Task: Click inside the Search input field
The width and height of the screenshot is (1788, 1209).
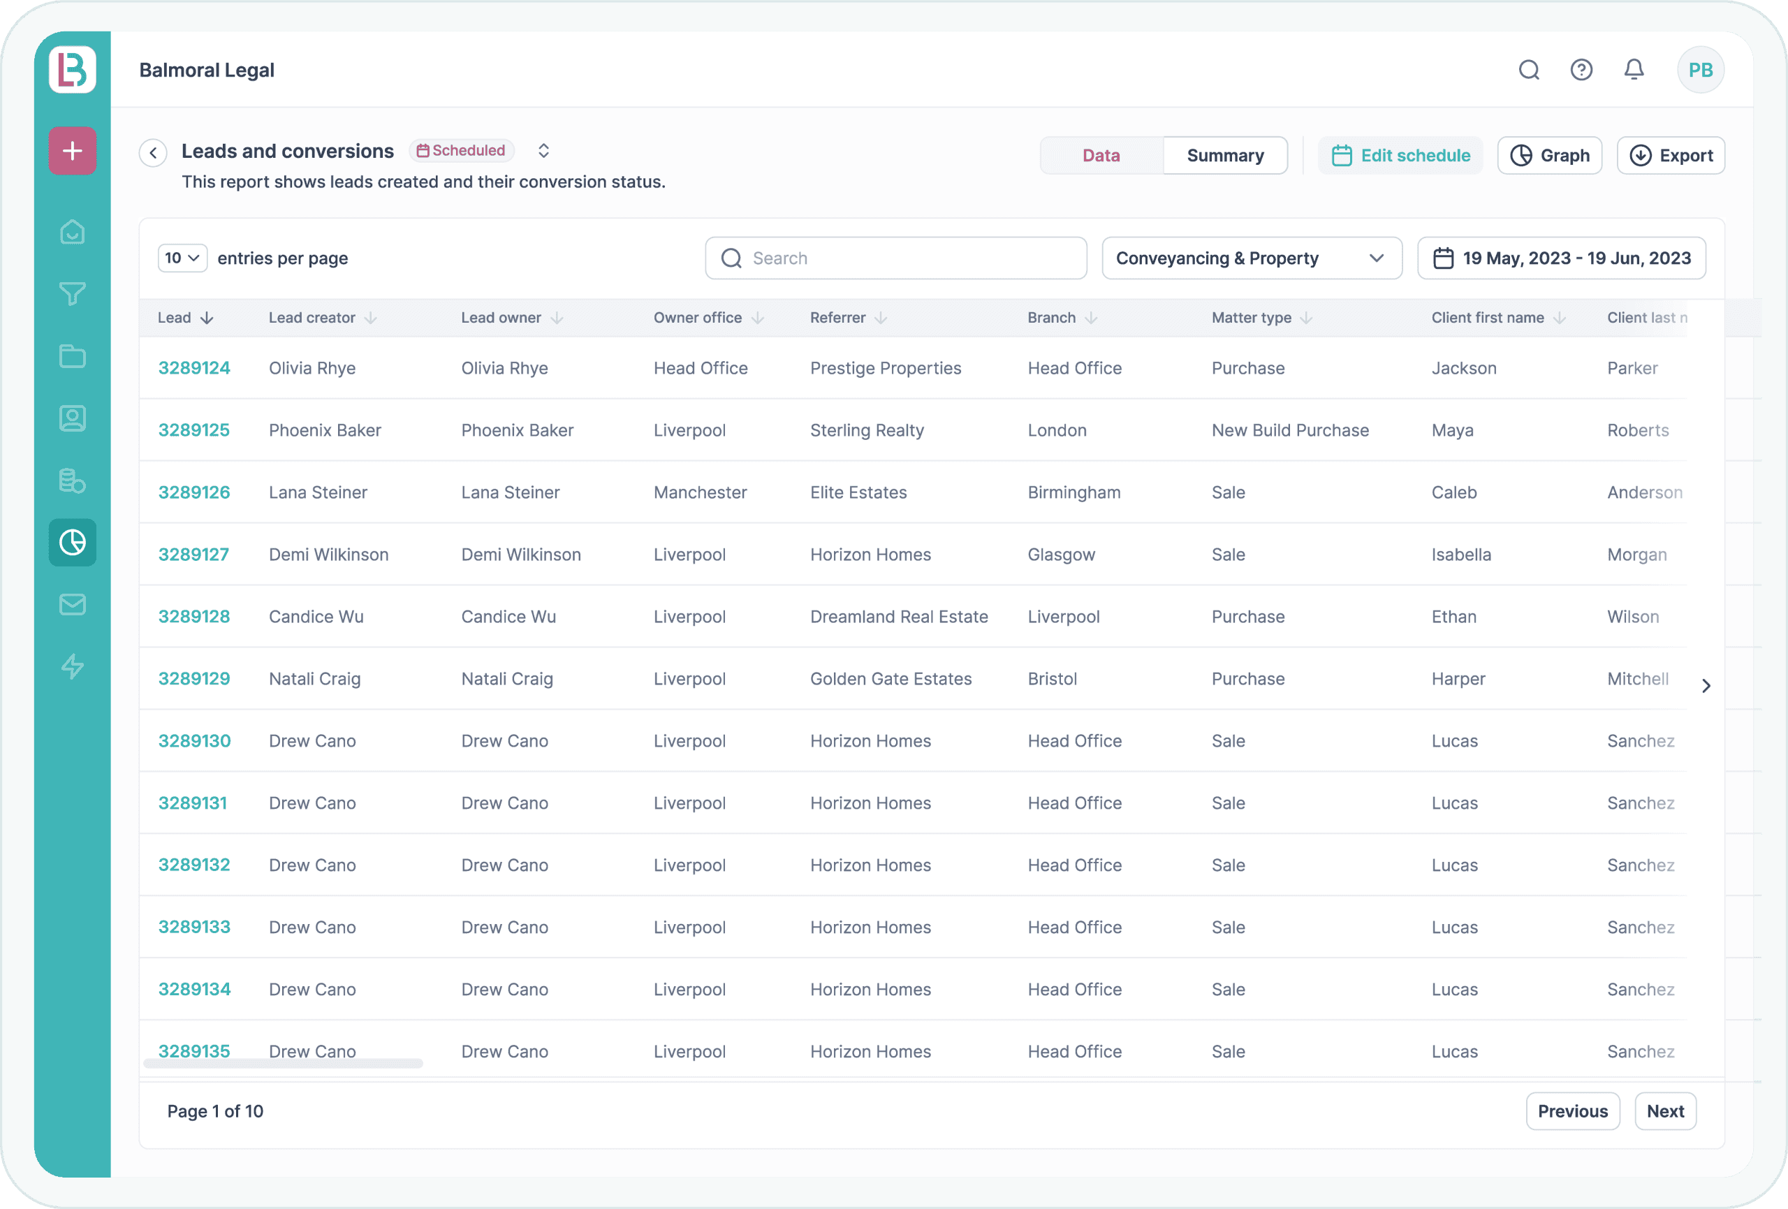Action: coord(895,258)
